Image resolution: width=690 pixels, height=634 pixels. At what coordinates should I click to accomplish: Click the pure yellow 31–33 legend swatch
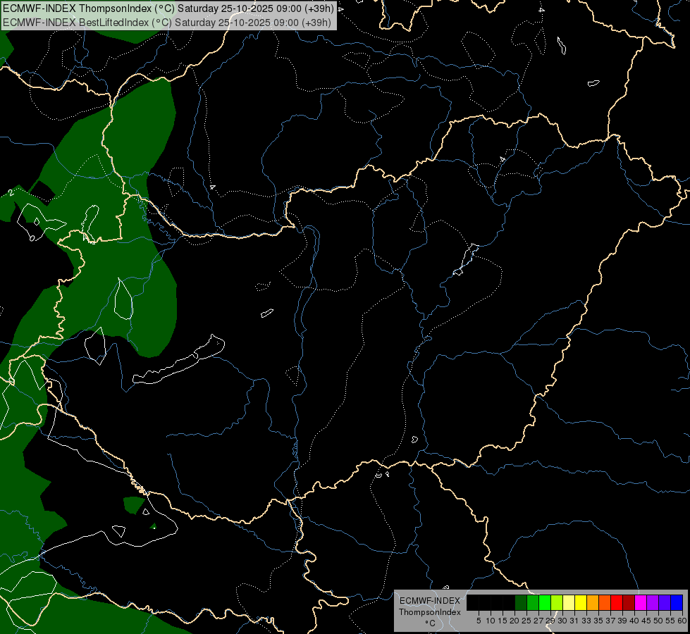[581, 602]
